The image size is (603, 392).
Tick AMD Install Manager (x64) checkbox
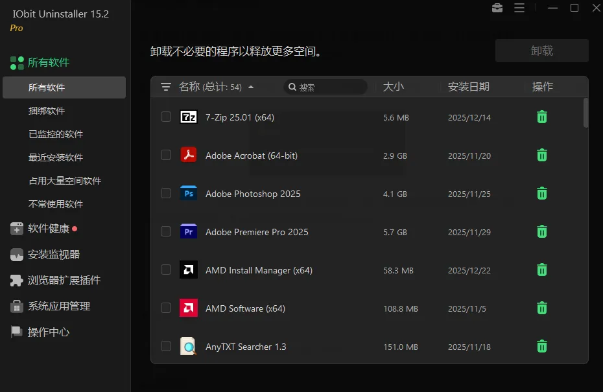166,270
